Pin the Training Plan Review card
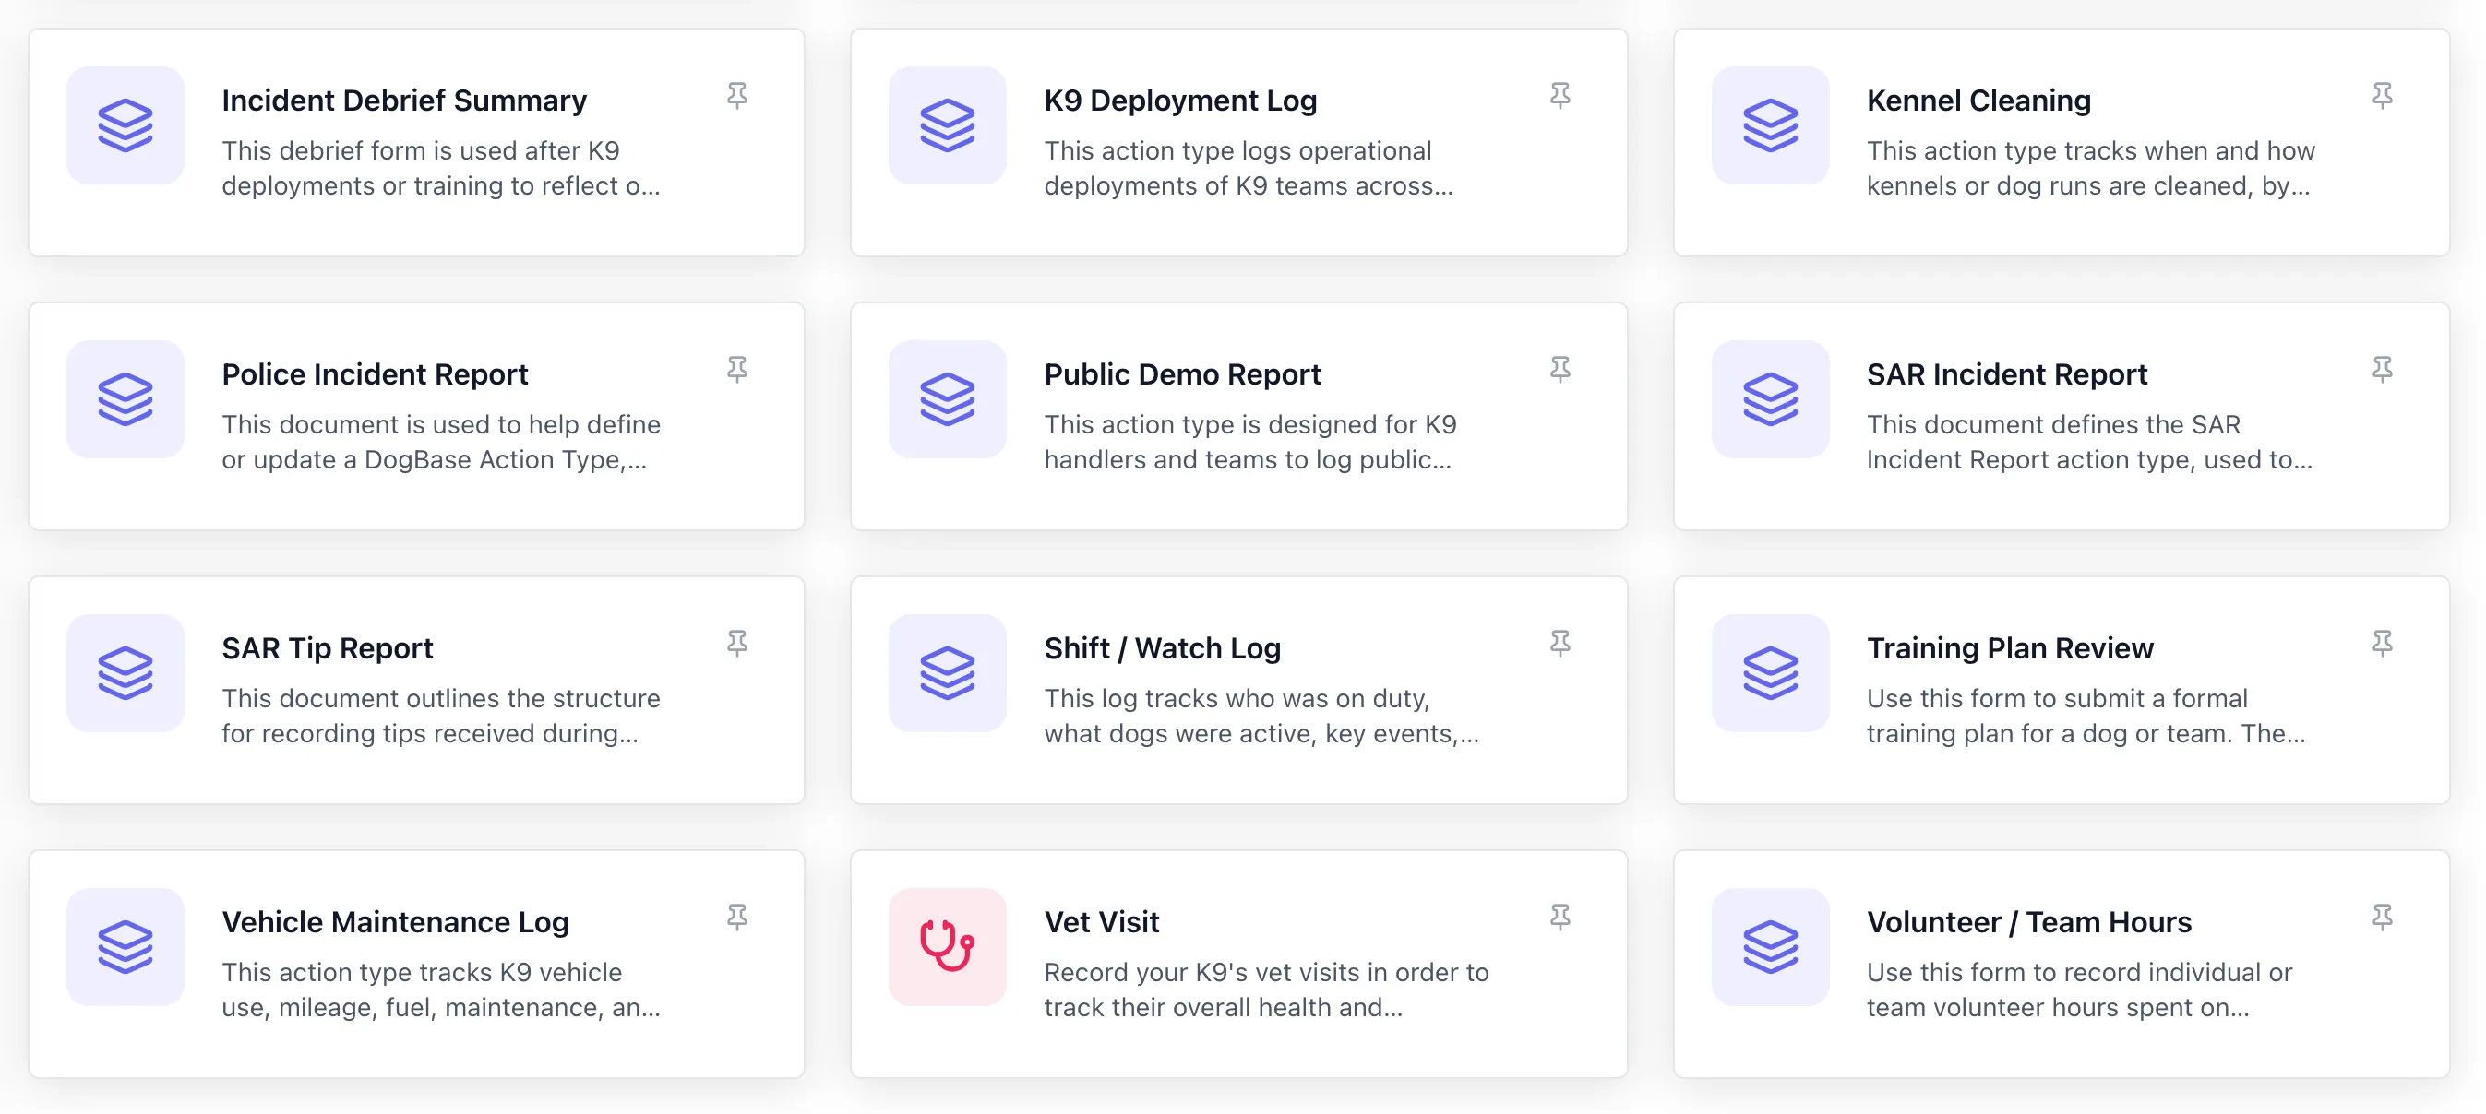This screenshot has height=1114, width=2486. pos(2383,644)
